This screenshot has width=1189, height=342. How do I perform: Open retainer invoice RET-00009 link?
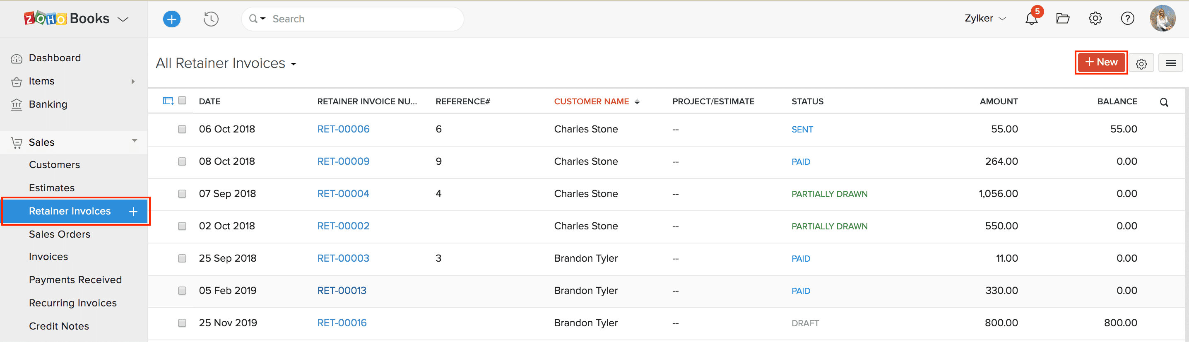click(x=343, y=161)
